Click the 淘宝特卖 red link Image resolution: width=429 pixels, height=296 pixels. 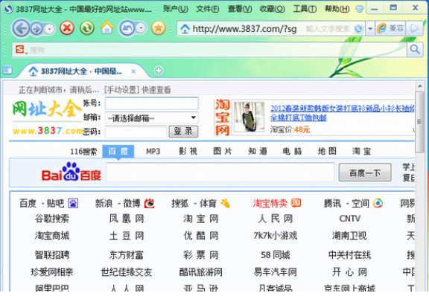coord(270,203)
